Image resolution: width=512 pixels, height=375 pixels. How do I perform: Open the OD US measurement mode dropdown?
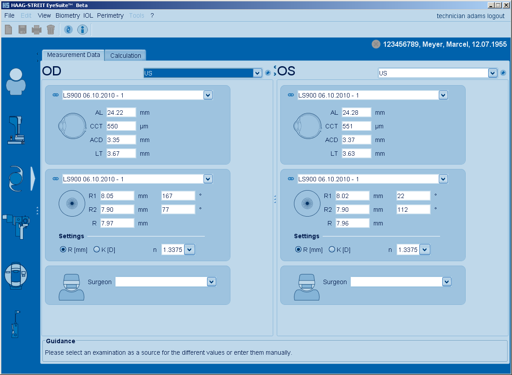[258, 73]
